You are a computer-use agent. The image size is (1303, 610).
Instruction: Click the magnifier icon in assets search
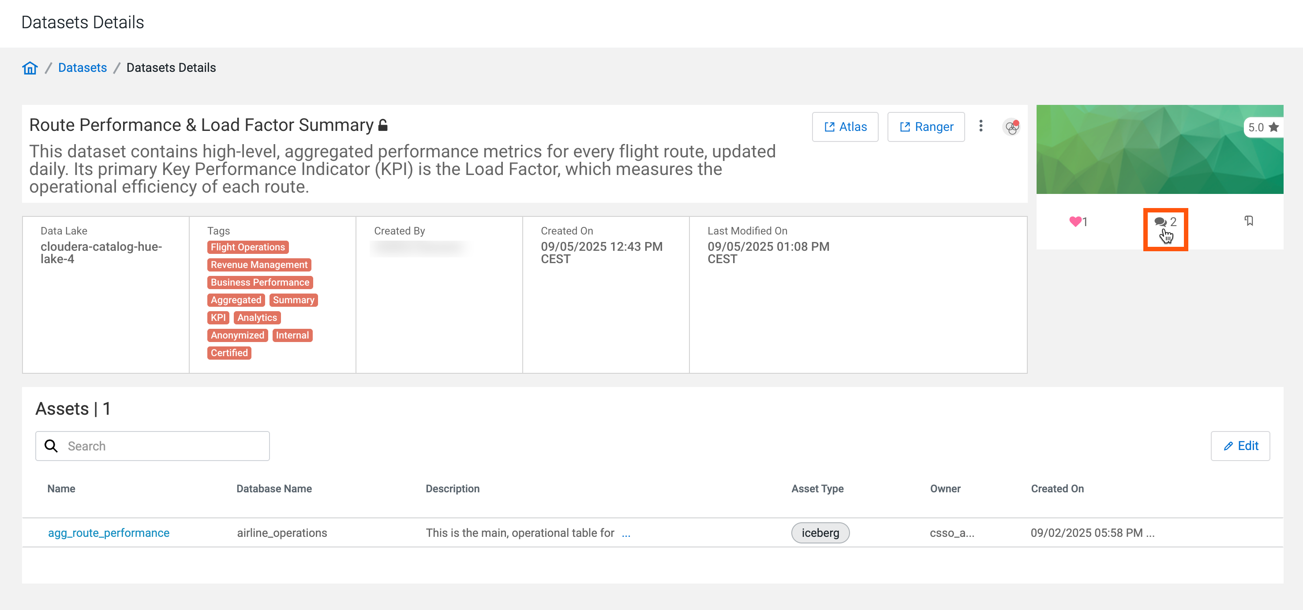51,446
